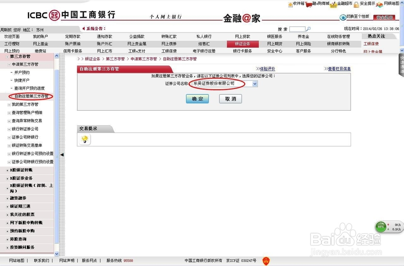This screenshot has height=266, width=404.
Task: Open the 融e购商城 shopping cart icon
Action: point(308,4)
